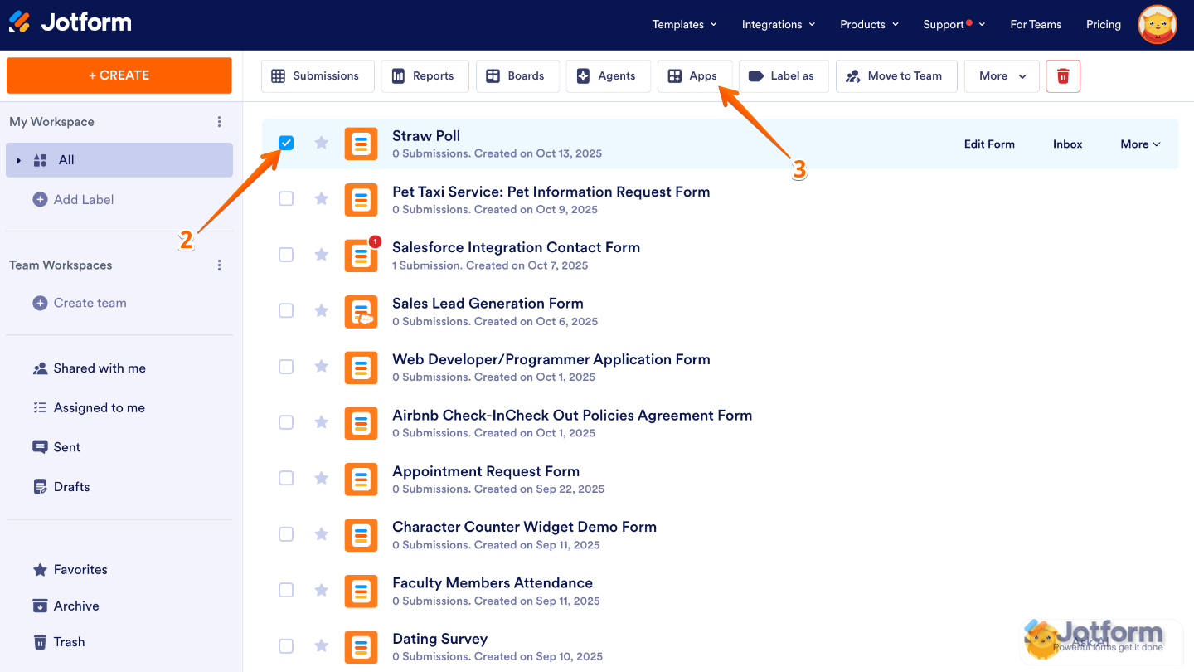This screenshot has height=672, width=1194.
Task: Open the Submissions toolbar button
Action: (x=318, y=76)
